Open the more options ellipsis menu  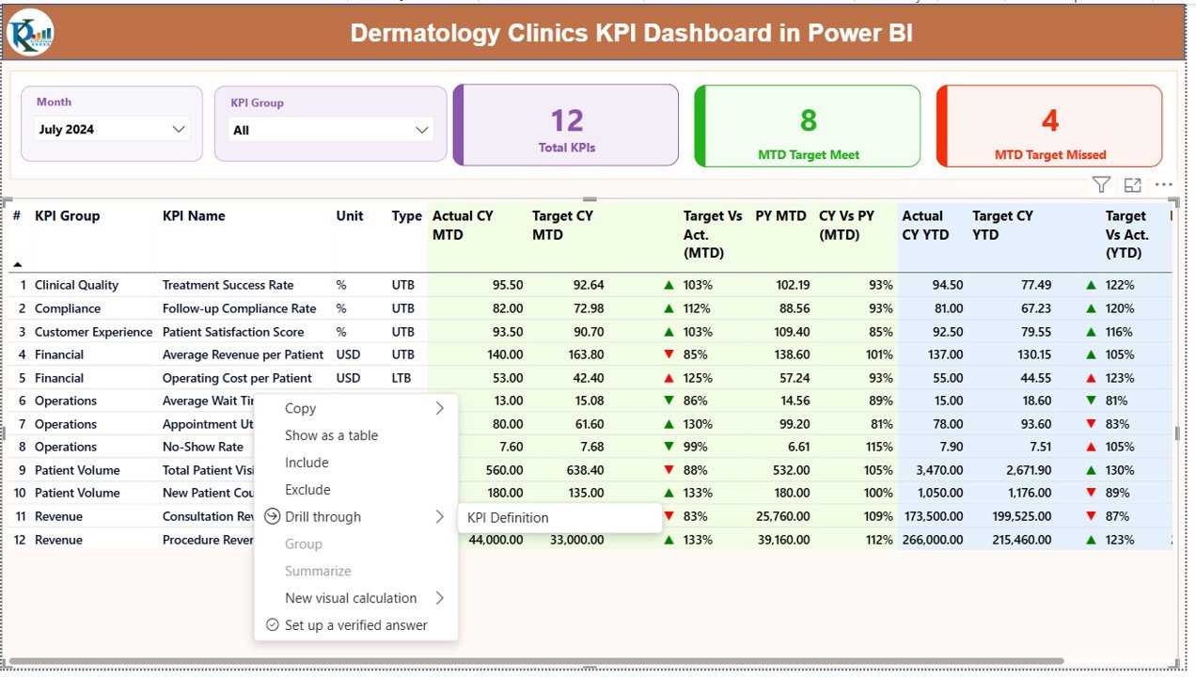pos(1164,185)
